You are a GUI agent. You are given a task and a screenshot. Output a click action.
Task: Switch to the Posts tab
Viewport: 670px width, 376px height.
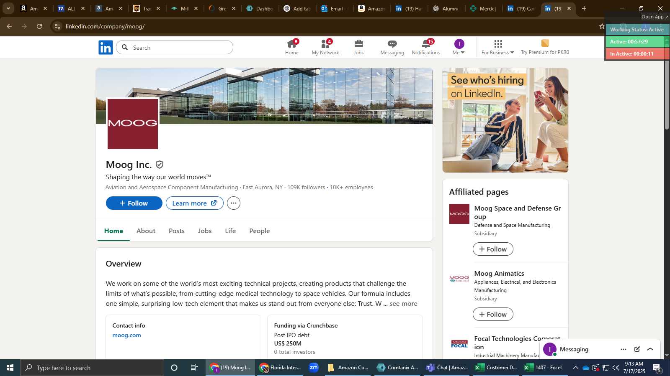click(177, 231)
